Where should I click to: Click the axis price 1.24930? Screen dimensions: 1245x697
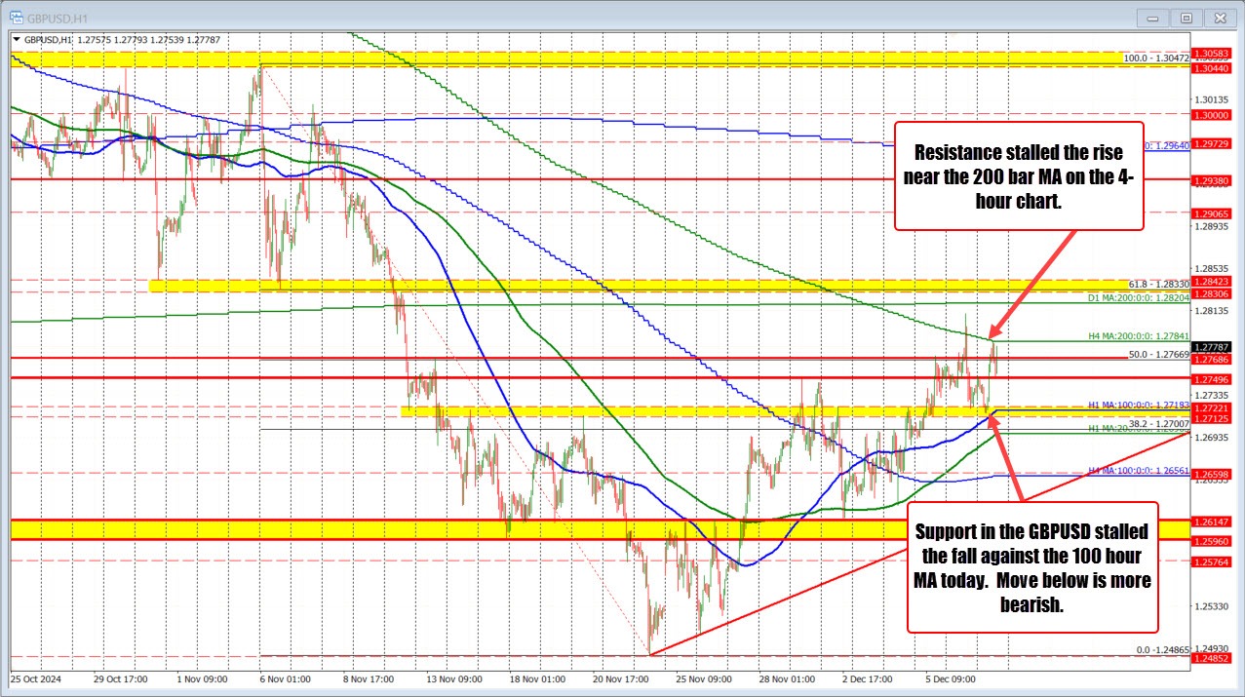pos(1213,648)
